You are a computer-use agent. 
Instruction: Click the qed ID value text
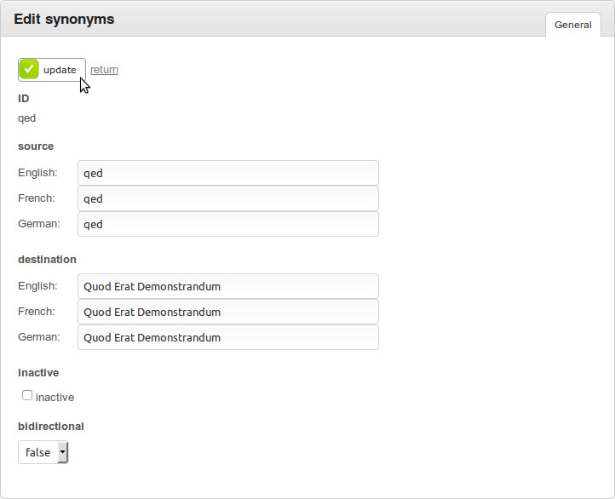[26, 118]
